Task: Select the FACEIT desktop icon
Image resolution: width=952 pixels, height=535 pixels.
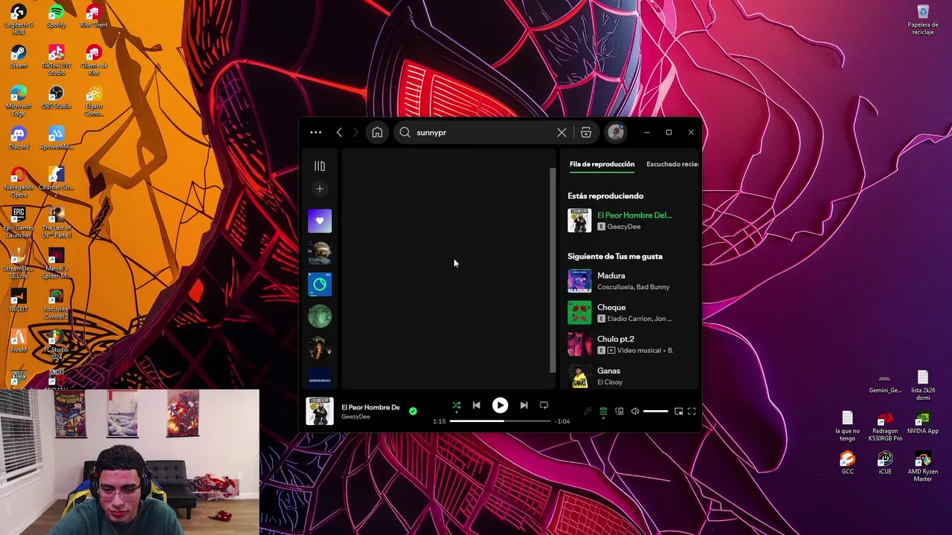Action: coord(19,300)
